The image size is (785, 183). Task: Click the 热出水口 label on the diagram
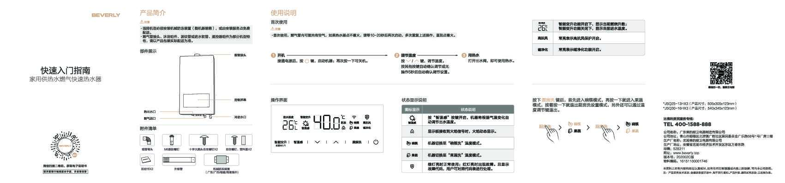(150, 112)
